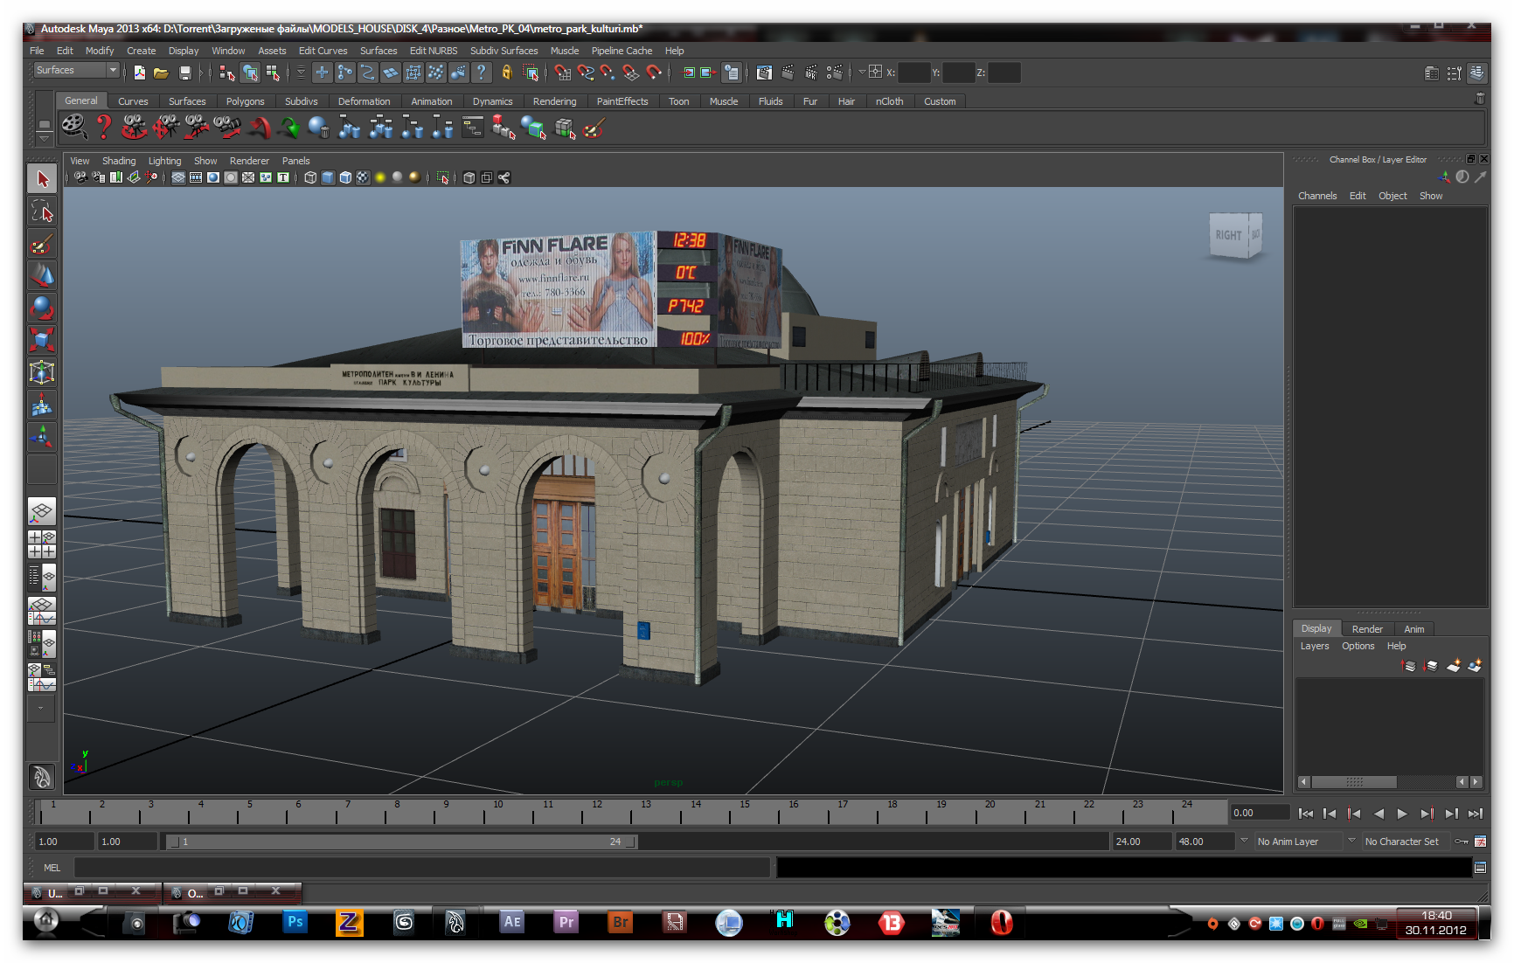Choose the Scale tool in the toolbox

(41, 339)
